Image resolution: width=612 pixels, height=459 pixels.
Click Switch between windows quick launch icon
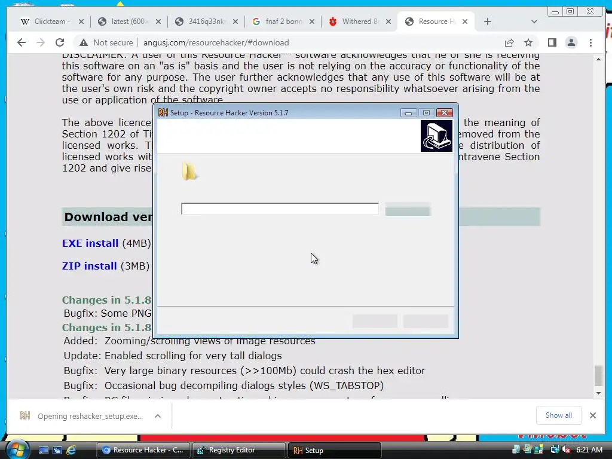[x=57, y=450]
